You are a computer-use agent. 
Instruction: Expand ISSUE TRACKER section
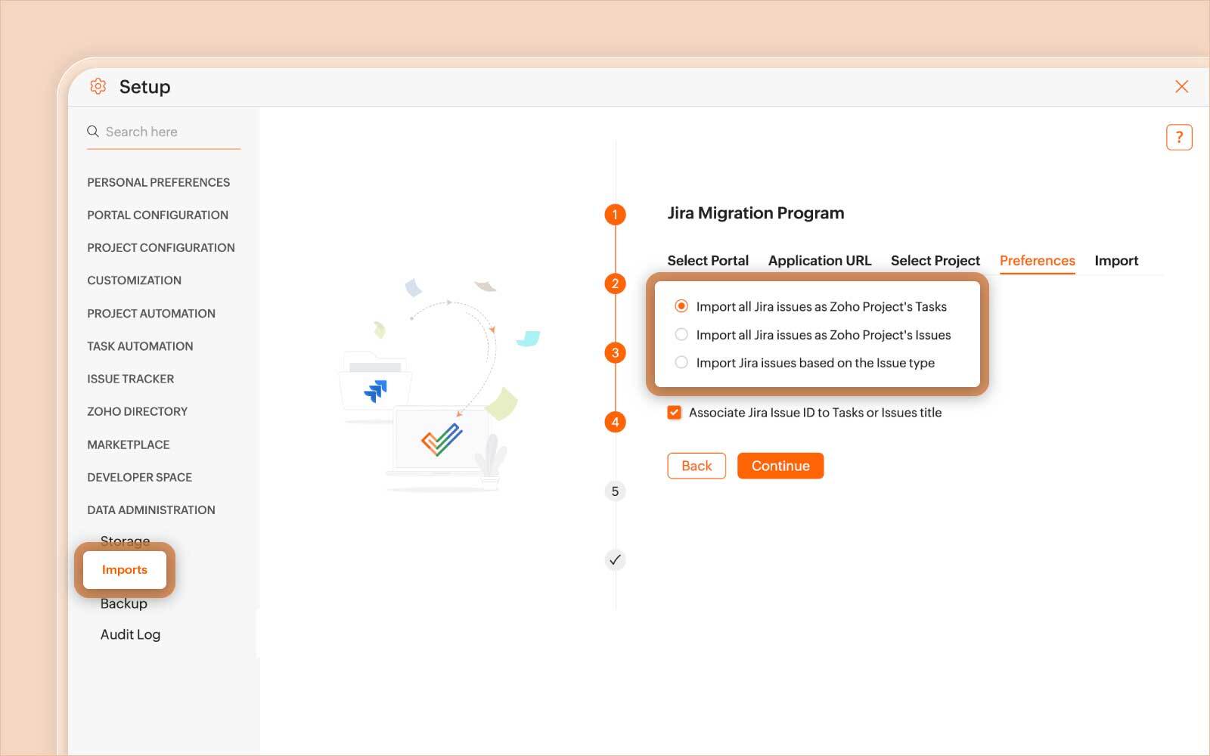click(130, 379)
